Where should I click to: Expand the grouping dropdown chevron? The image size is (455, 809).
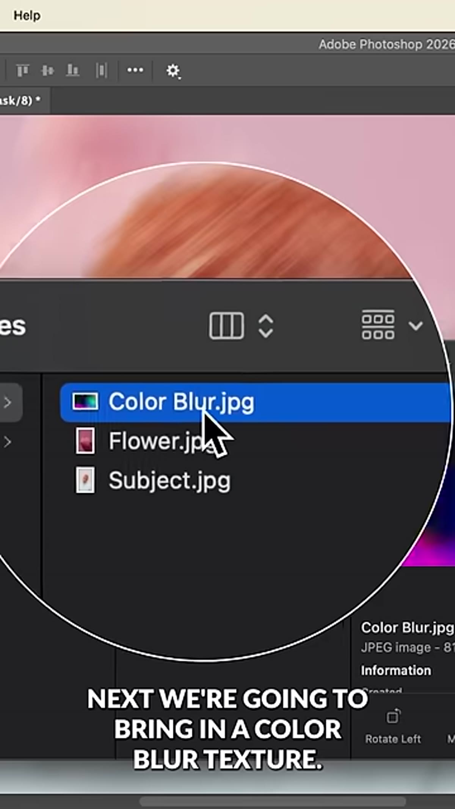[x=416, y=326]
